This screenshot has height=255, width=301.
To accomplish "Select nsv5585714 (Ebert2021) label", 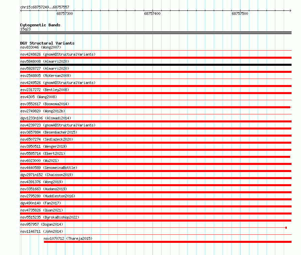I will click(x=43, y=153).
